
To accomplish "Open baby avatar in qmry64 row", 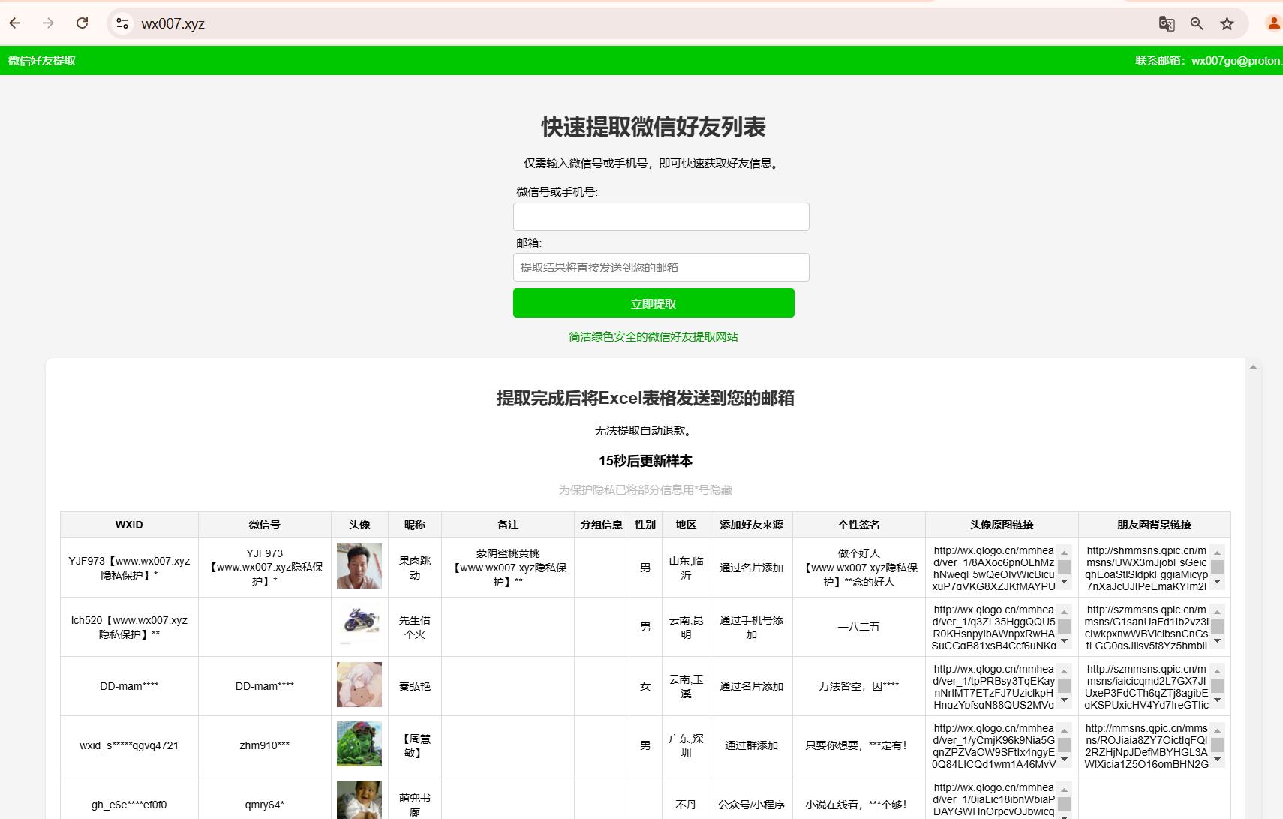I will point(359,800).
